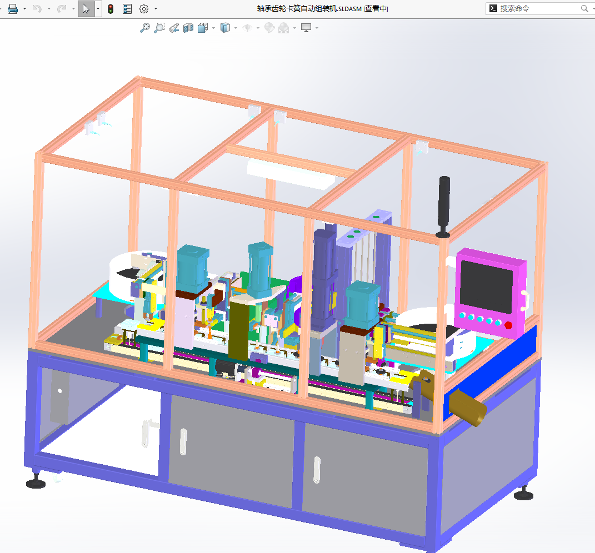This screenshot has width=595, height=553.
Task: Click the Previous View icon
Action: [174, 28]
